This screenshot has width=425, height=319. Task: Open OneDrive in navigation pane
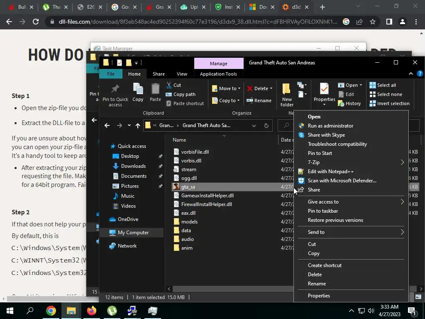[x=128, y=219]
